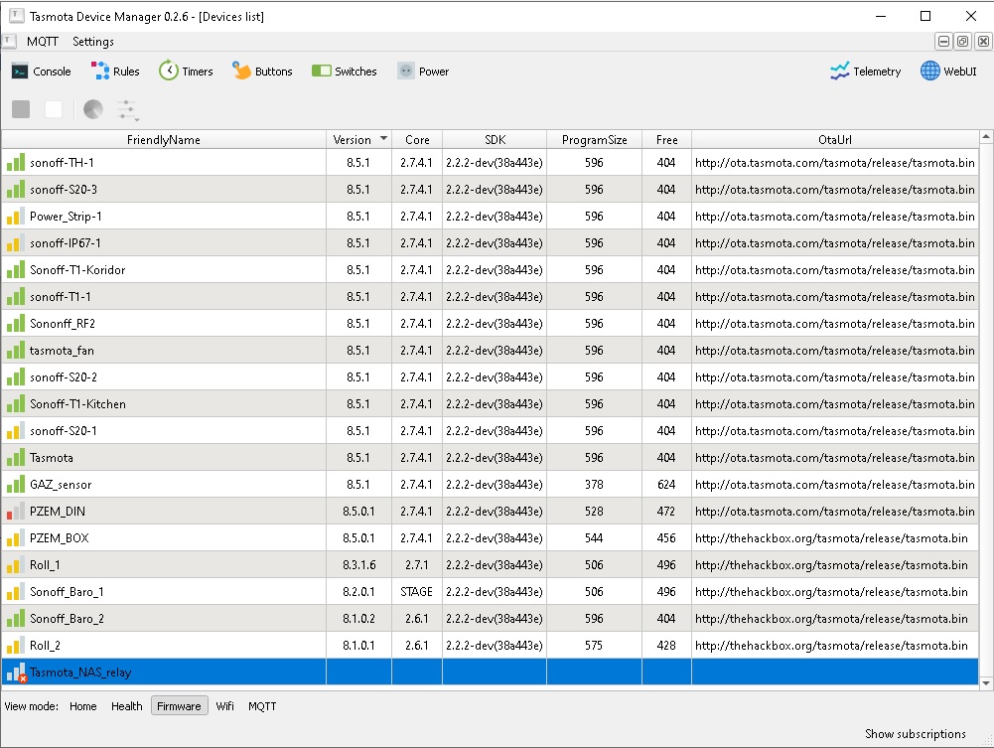Switch view mode to Wifi

click(x=225, y=706)
